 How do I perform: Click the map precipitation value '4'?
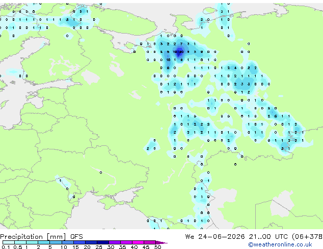[x=235, y=68]
